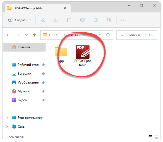This screenshot has height=142, width=163.
Task: Click pin icon next to Загрузки
Action: point(43,74)
